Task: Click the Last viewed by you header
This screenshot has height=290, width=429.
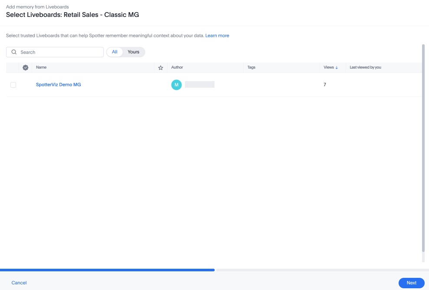Action: (365, 67)
